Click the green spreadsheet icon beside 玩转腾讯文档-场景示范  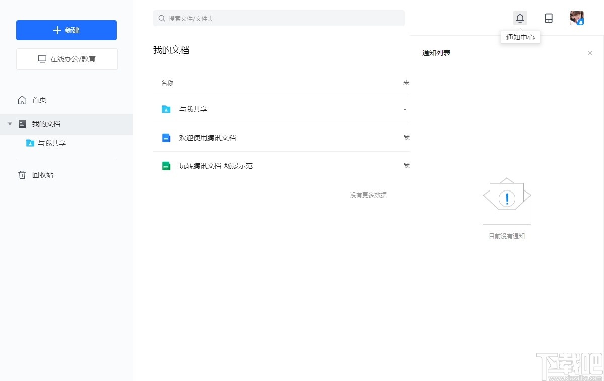(x=166, y=165)
